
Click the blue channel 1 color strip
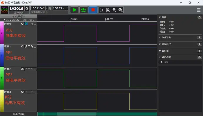[2, 55]
